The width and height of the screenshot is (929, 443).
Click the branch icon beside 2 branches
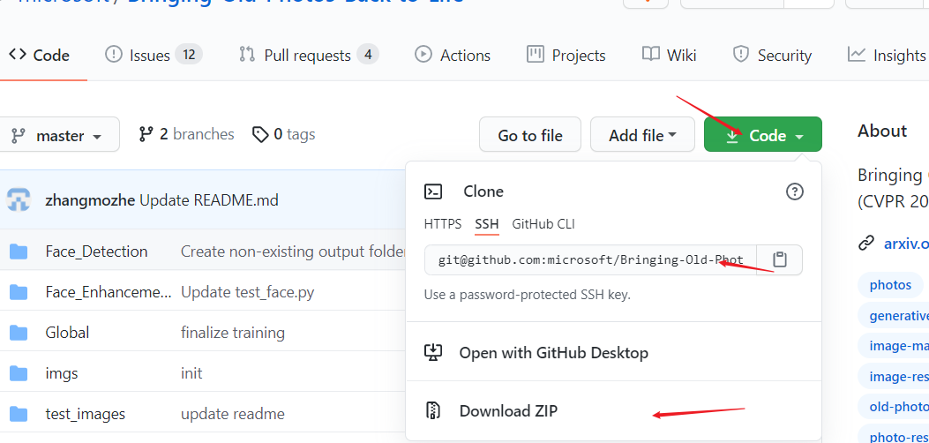pos(146,134)
